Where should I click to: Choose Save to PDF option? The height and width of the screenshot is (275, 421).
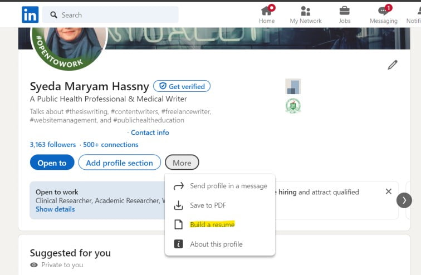208,205
